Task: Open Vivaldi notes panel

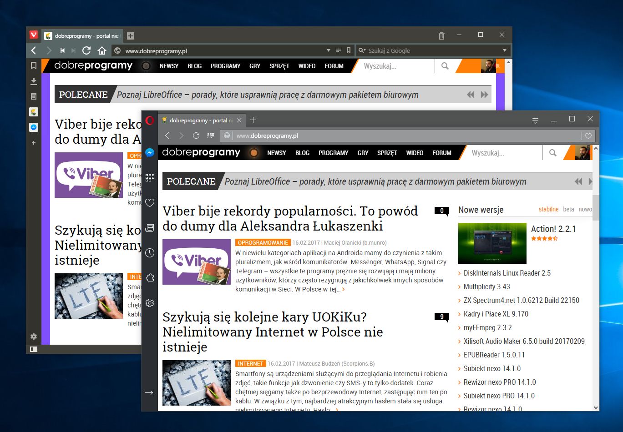Action: tap(33, 96)
